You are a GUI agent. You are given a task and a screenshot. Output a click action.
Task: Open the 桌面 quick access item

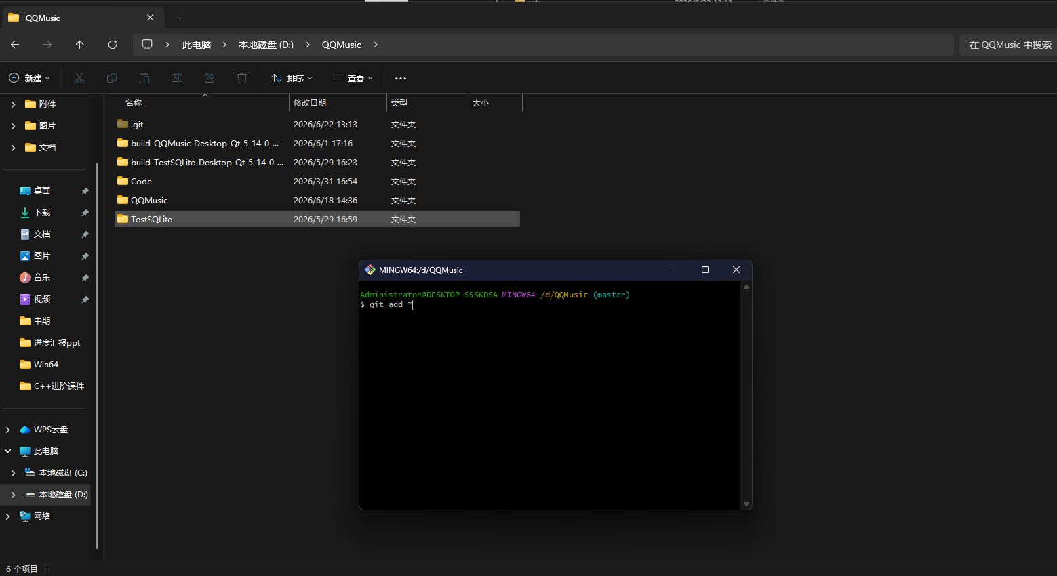[42, 191]
